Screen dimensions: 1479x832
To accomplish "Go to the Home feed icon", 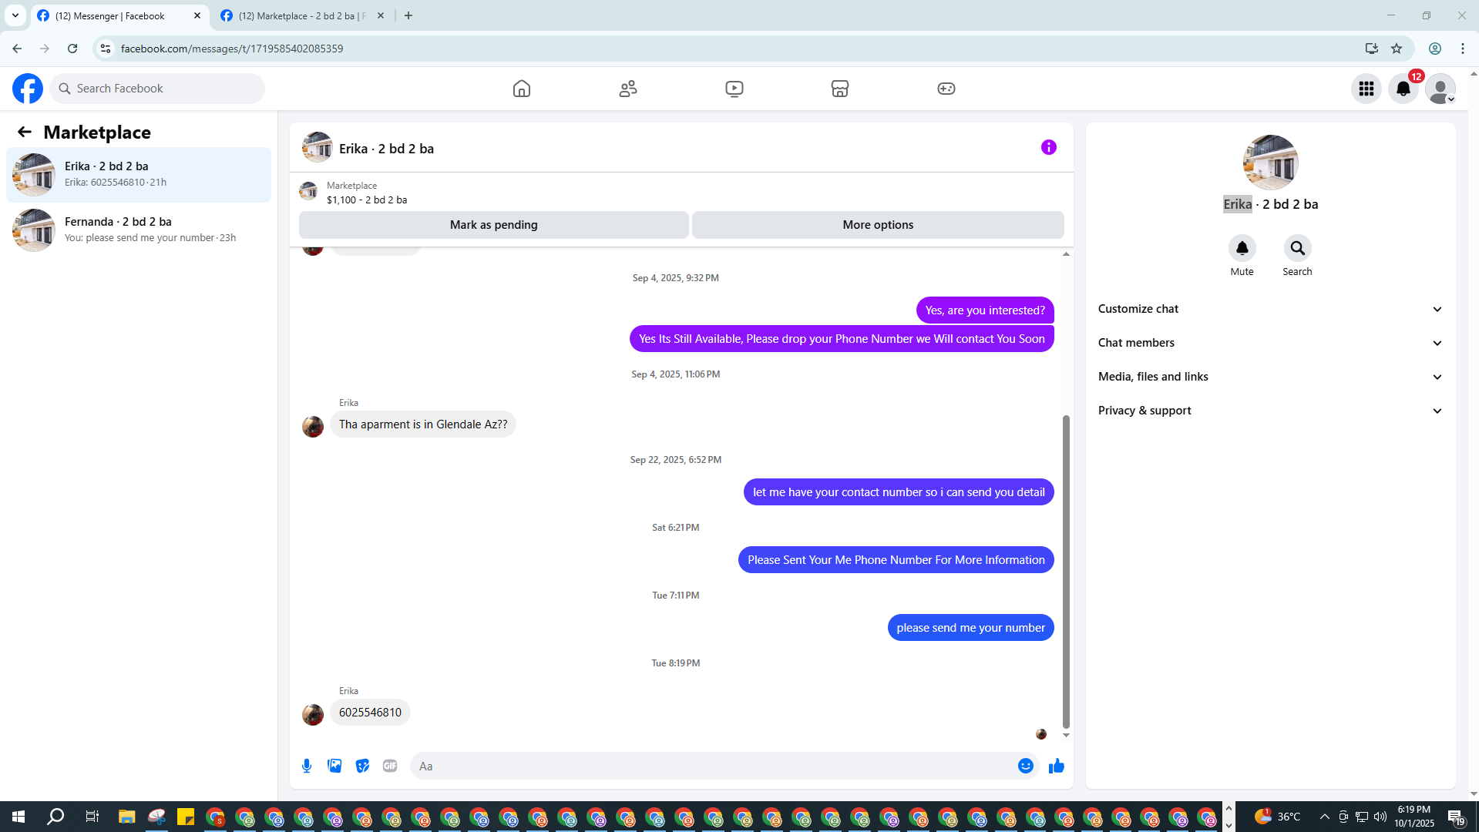I will (x=522, y=89).
